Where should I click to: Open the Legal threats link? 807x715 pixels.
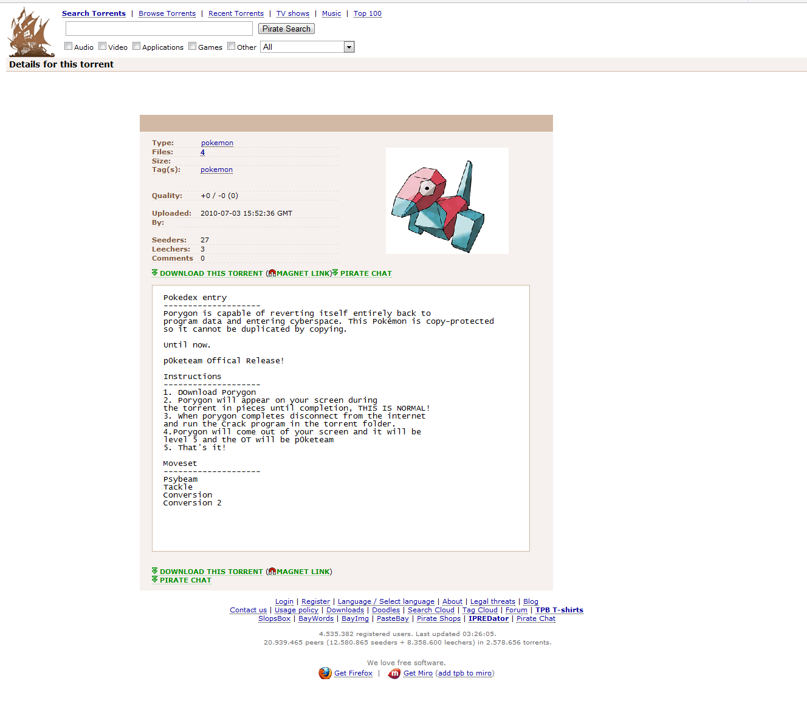(x=492, y=601)
